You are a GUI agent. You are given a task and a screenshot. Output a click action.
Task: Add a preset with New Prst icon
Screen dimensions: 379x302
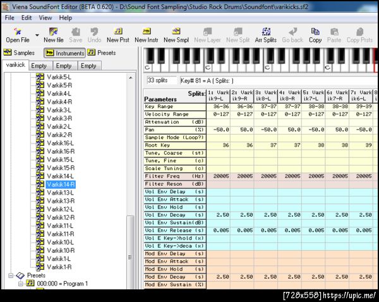pyautogui.click(x=118, y=35)
